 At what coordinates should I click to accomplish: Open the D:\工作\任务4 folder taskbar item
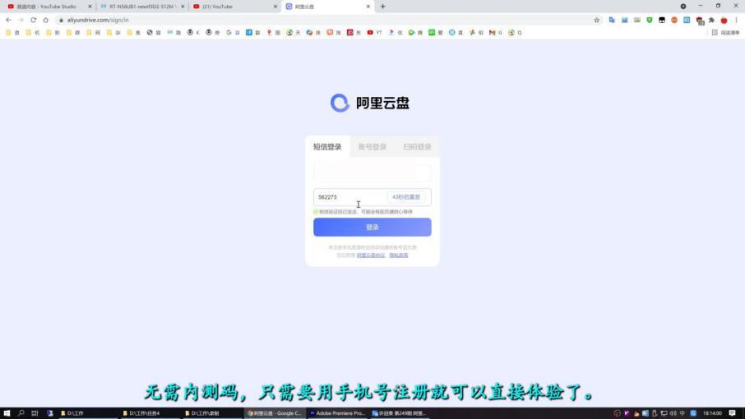[150, 412]
